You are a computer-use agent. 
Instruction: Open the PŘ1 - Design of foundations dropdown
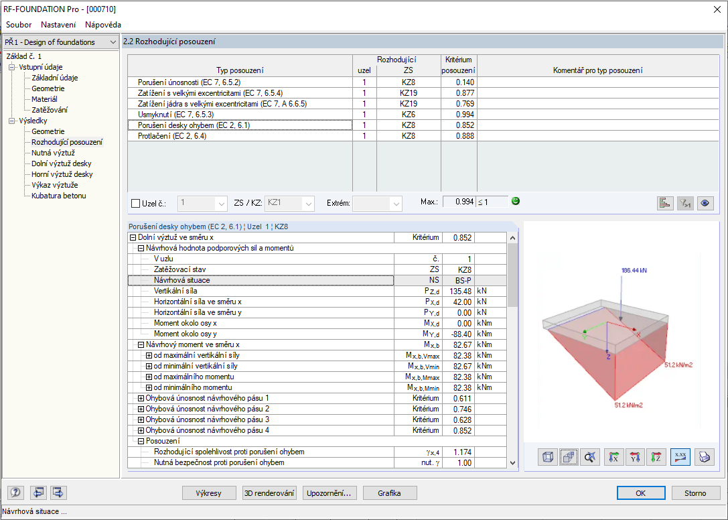tap(60, 42)
